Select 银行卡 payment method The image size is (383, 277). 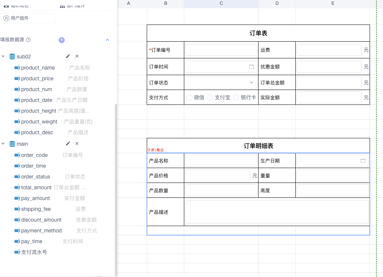point(236,97)
